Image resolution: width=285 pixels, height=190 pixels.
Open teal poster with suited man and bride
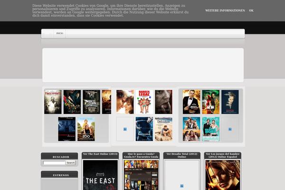[x=211, y=129]
